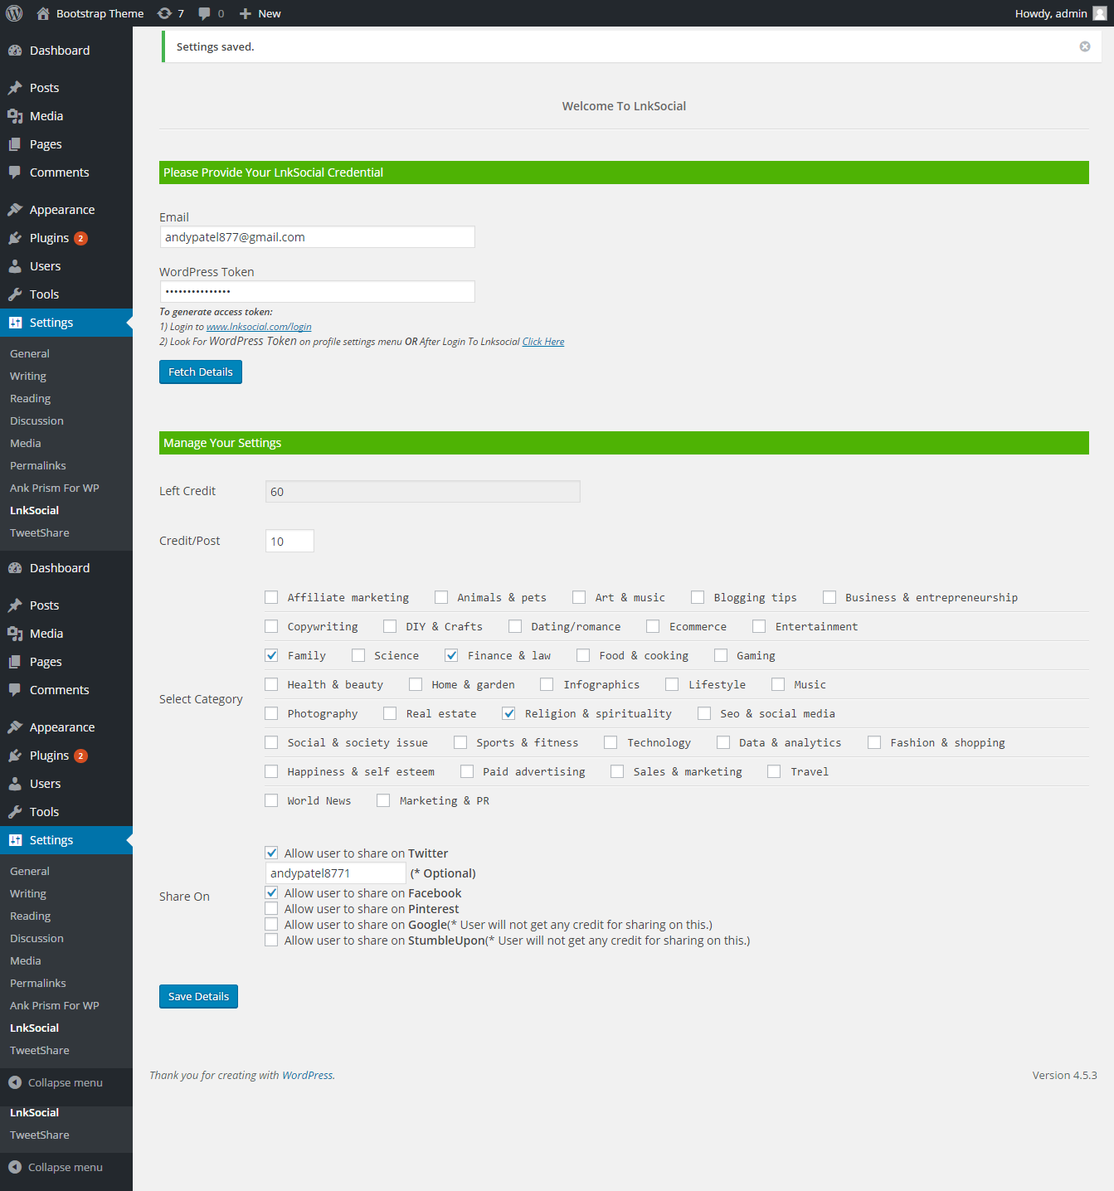Click the Comments icon in the upper sidebar menu

pyautogui.click(x=15, y=173)
